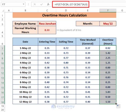Image resolution: width=126 pixels, height=112 pixels.
Task: Click the Overtime Hours Calculation title cell
Action: pos(64,15)
